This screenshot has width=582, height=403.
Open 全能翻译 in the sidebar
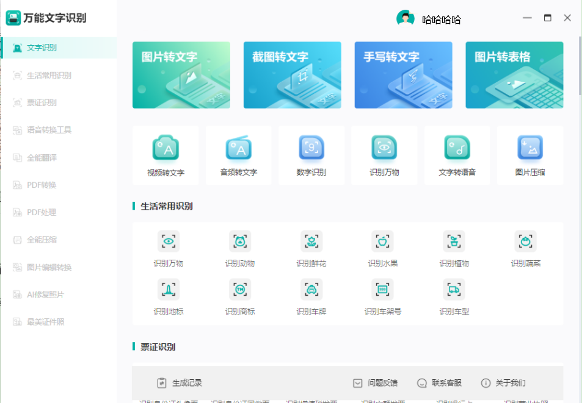tap(59, 157)
